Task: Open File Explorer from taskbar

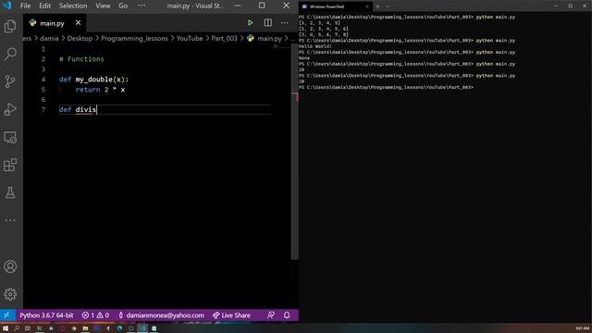Action: pyautogui.click(x=85, y=328)
